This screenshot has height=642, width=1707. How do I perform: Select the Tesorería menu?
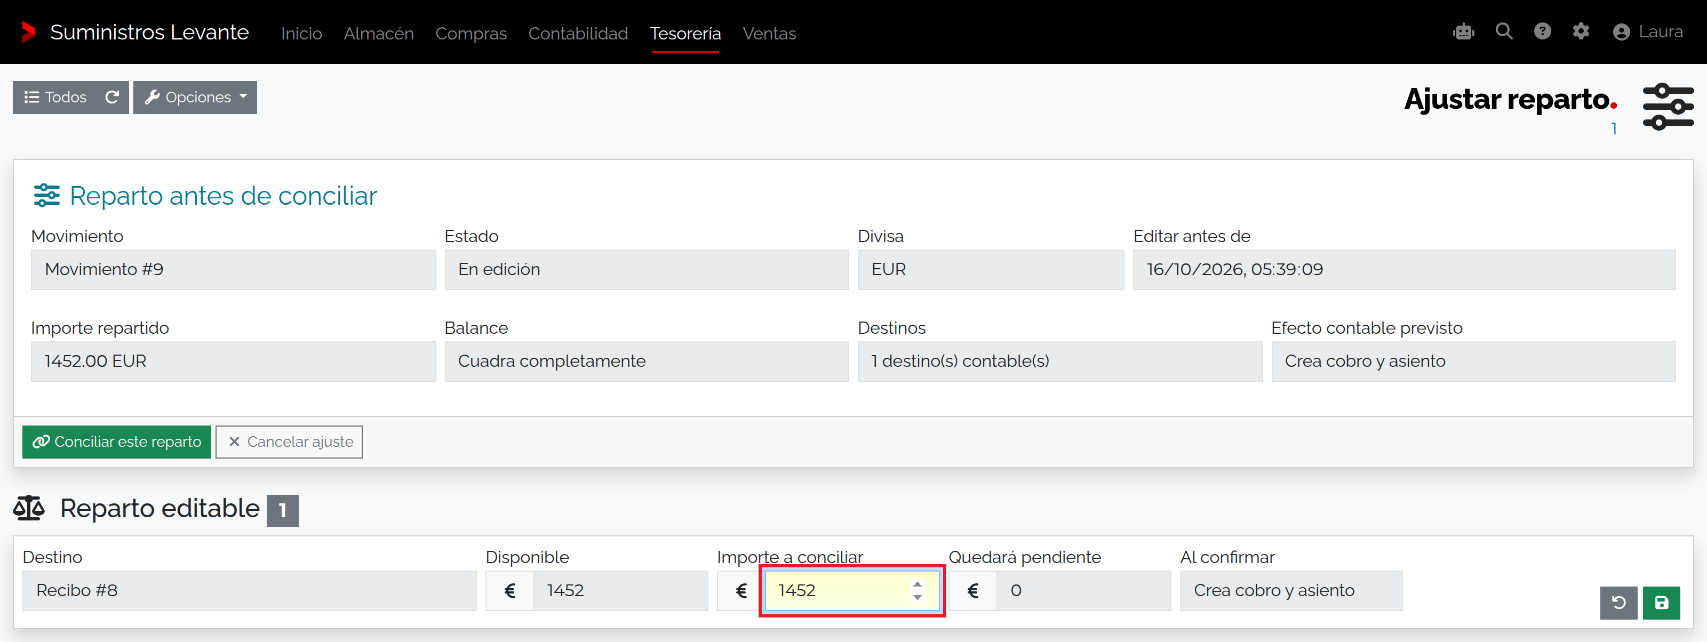[x=685, y=33]
